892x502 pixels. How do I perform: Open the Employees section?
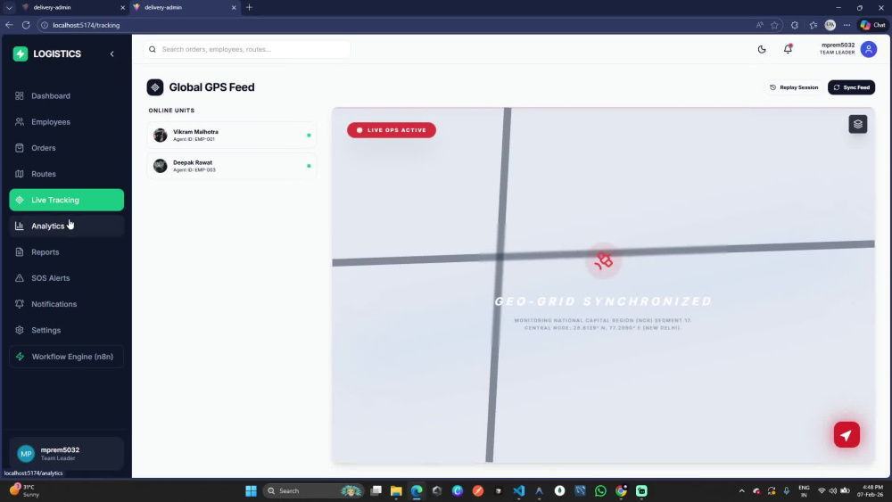click(67, 122)
